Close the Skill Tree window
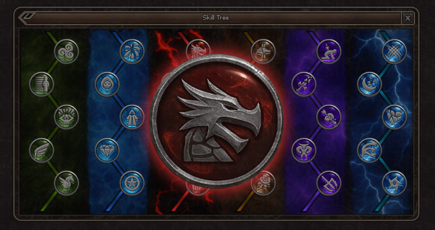The width and height of the screenshot is (435, 230). click(408, 18)
